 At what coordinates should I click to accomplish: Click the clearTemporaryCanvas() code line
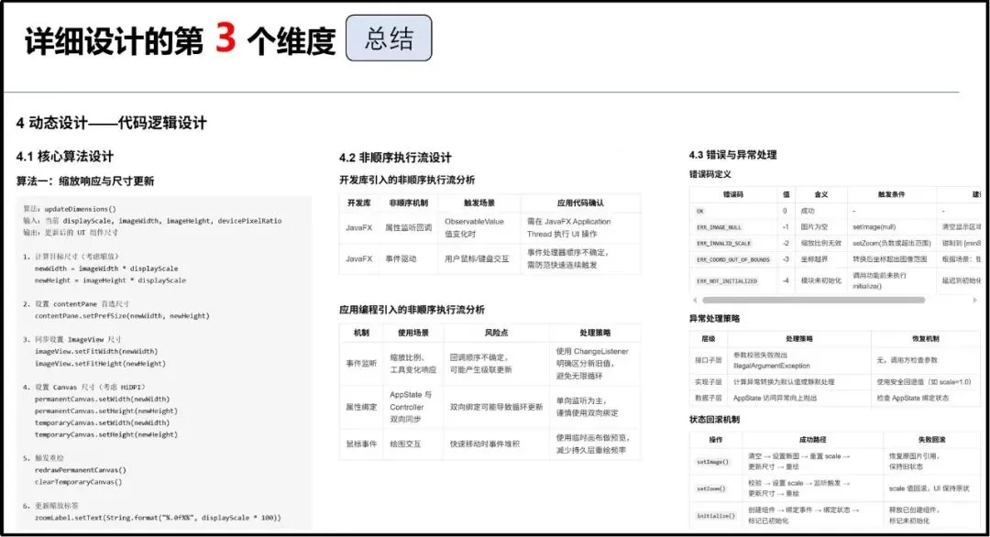pos(78,482)
